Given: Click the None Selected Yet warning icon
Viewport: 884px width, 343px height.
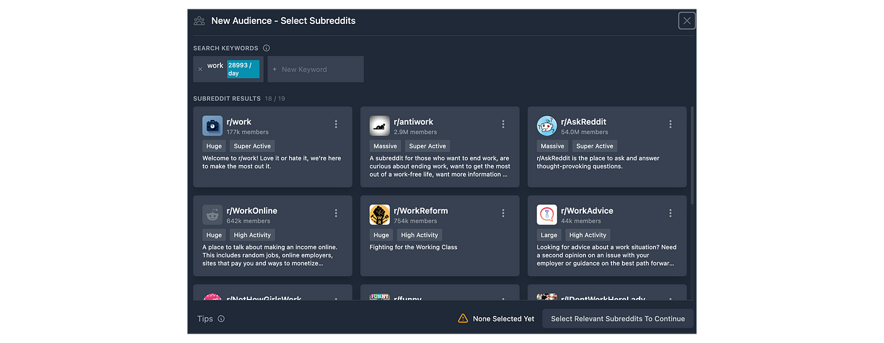Looking at the screenshot, I should coord(463,318).
